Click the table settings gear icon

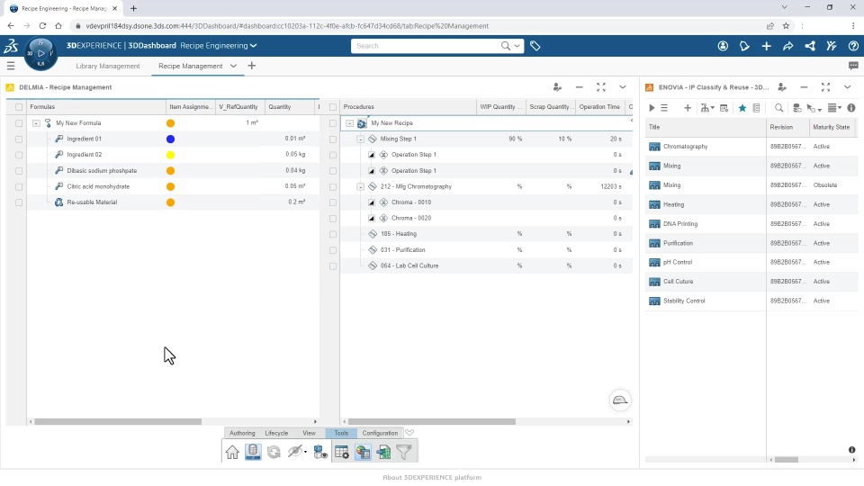[342, 452]
